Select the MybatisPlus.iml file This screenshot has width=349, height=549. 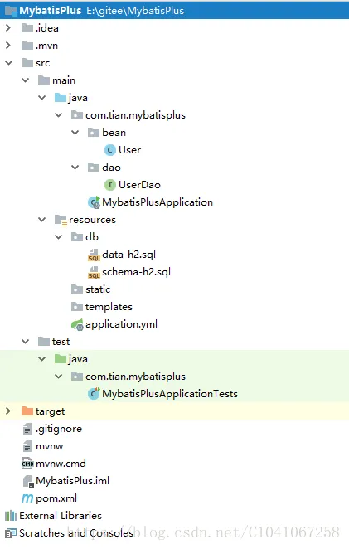tap(65, 481)
